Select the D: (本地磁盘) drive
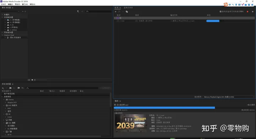This screenshot has height=139, width=256. [x=15, y=22]
